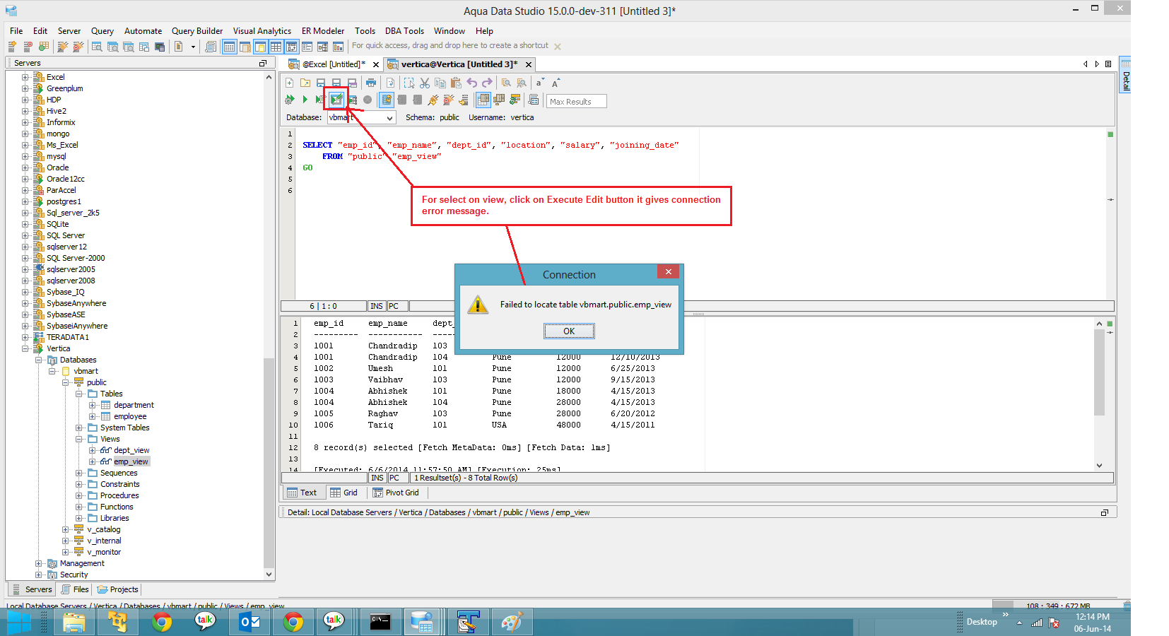This screenshot has height=636, width=1169.
Task: Click the Open file folder icon
Action: coord(305,83)
